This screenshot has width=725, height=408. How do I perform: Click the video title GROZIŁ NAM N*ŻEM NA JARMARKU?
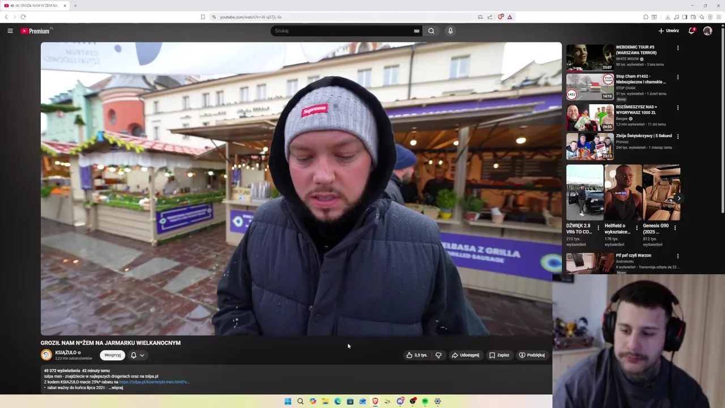pyautogui.click(x=110, y=343)
